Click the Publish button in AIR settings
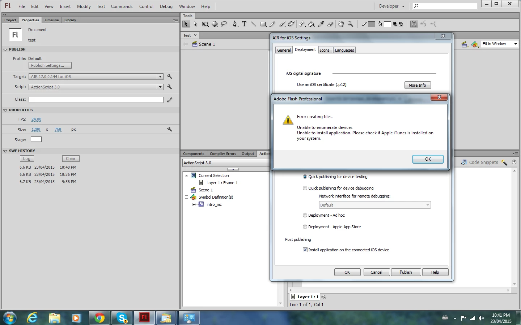This screenshot has width=521, height=325. pyautogui.click(x=406, y=272)
